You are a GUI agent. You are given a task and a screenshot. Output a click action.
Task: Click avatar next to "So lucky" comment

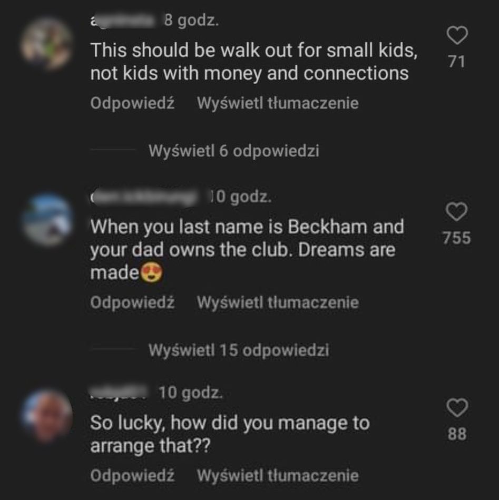tap(46, 415)
